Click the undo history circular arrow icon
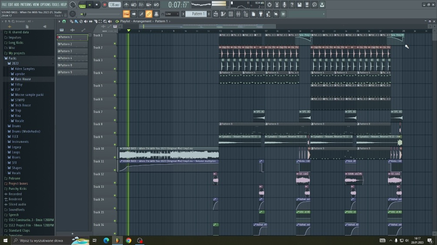This screenshot has width=437, height=245. coord(269,5)
